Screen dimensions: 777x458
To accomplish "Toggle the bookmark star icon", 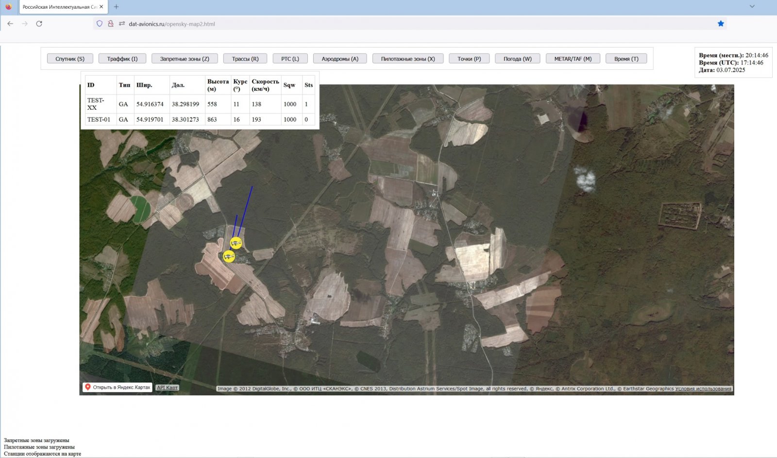I will 721,24.
